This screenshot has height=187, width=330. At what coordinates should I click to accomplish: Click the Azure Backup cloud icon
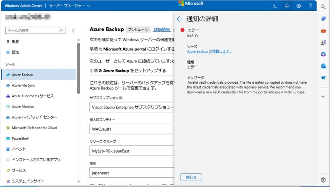[x=8, y=75]
